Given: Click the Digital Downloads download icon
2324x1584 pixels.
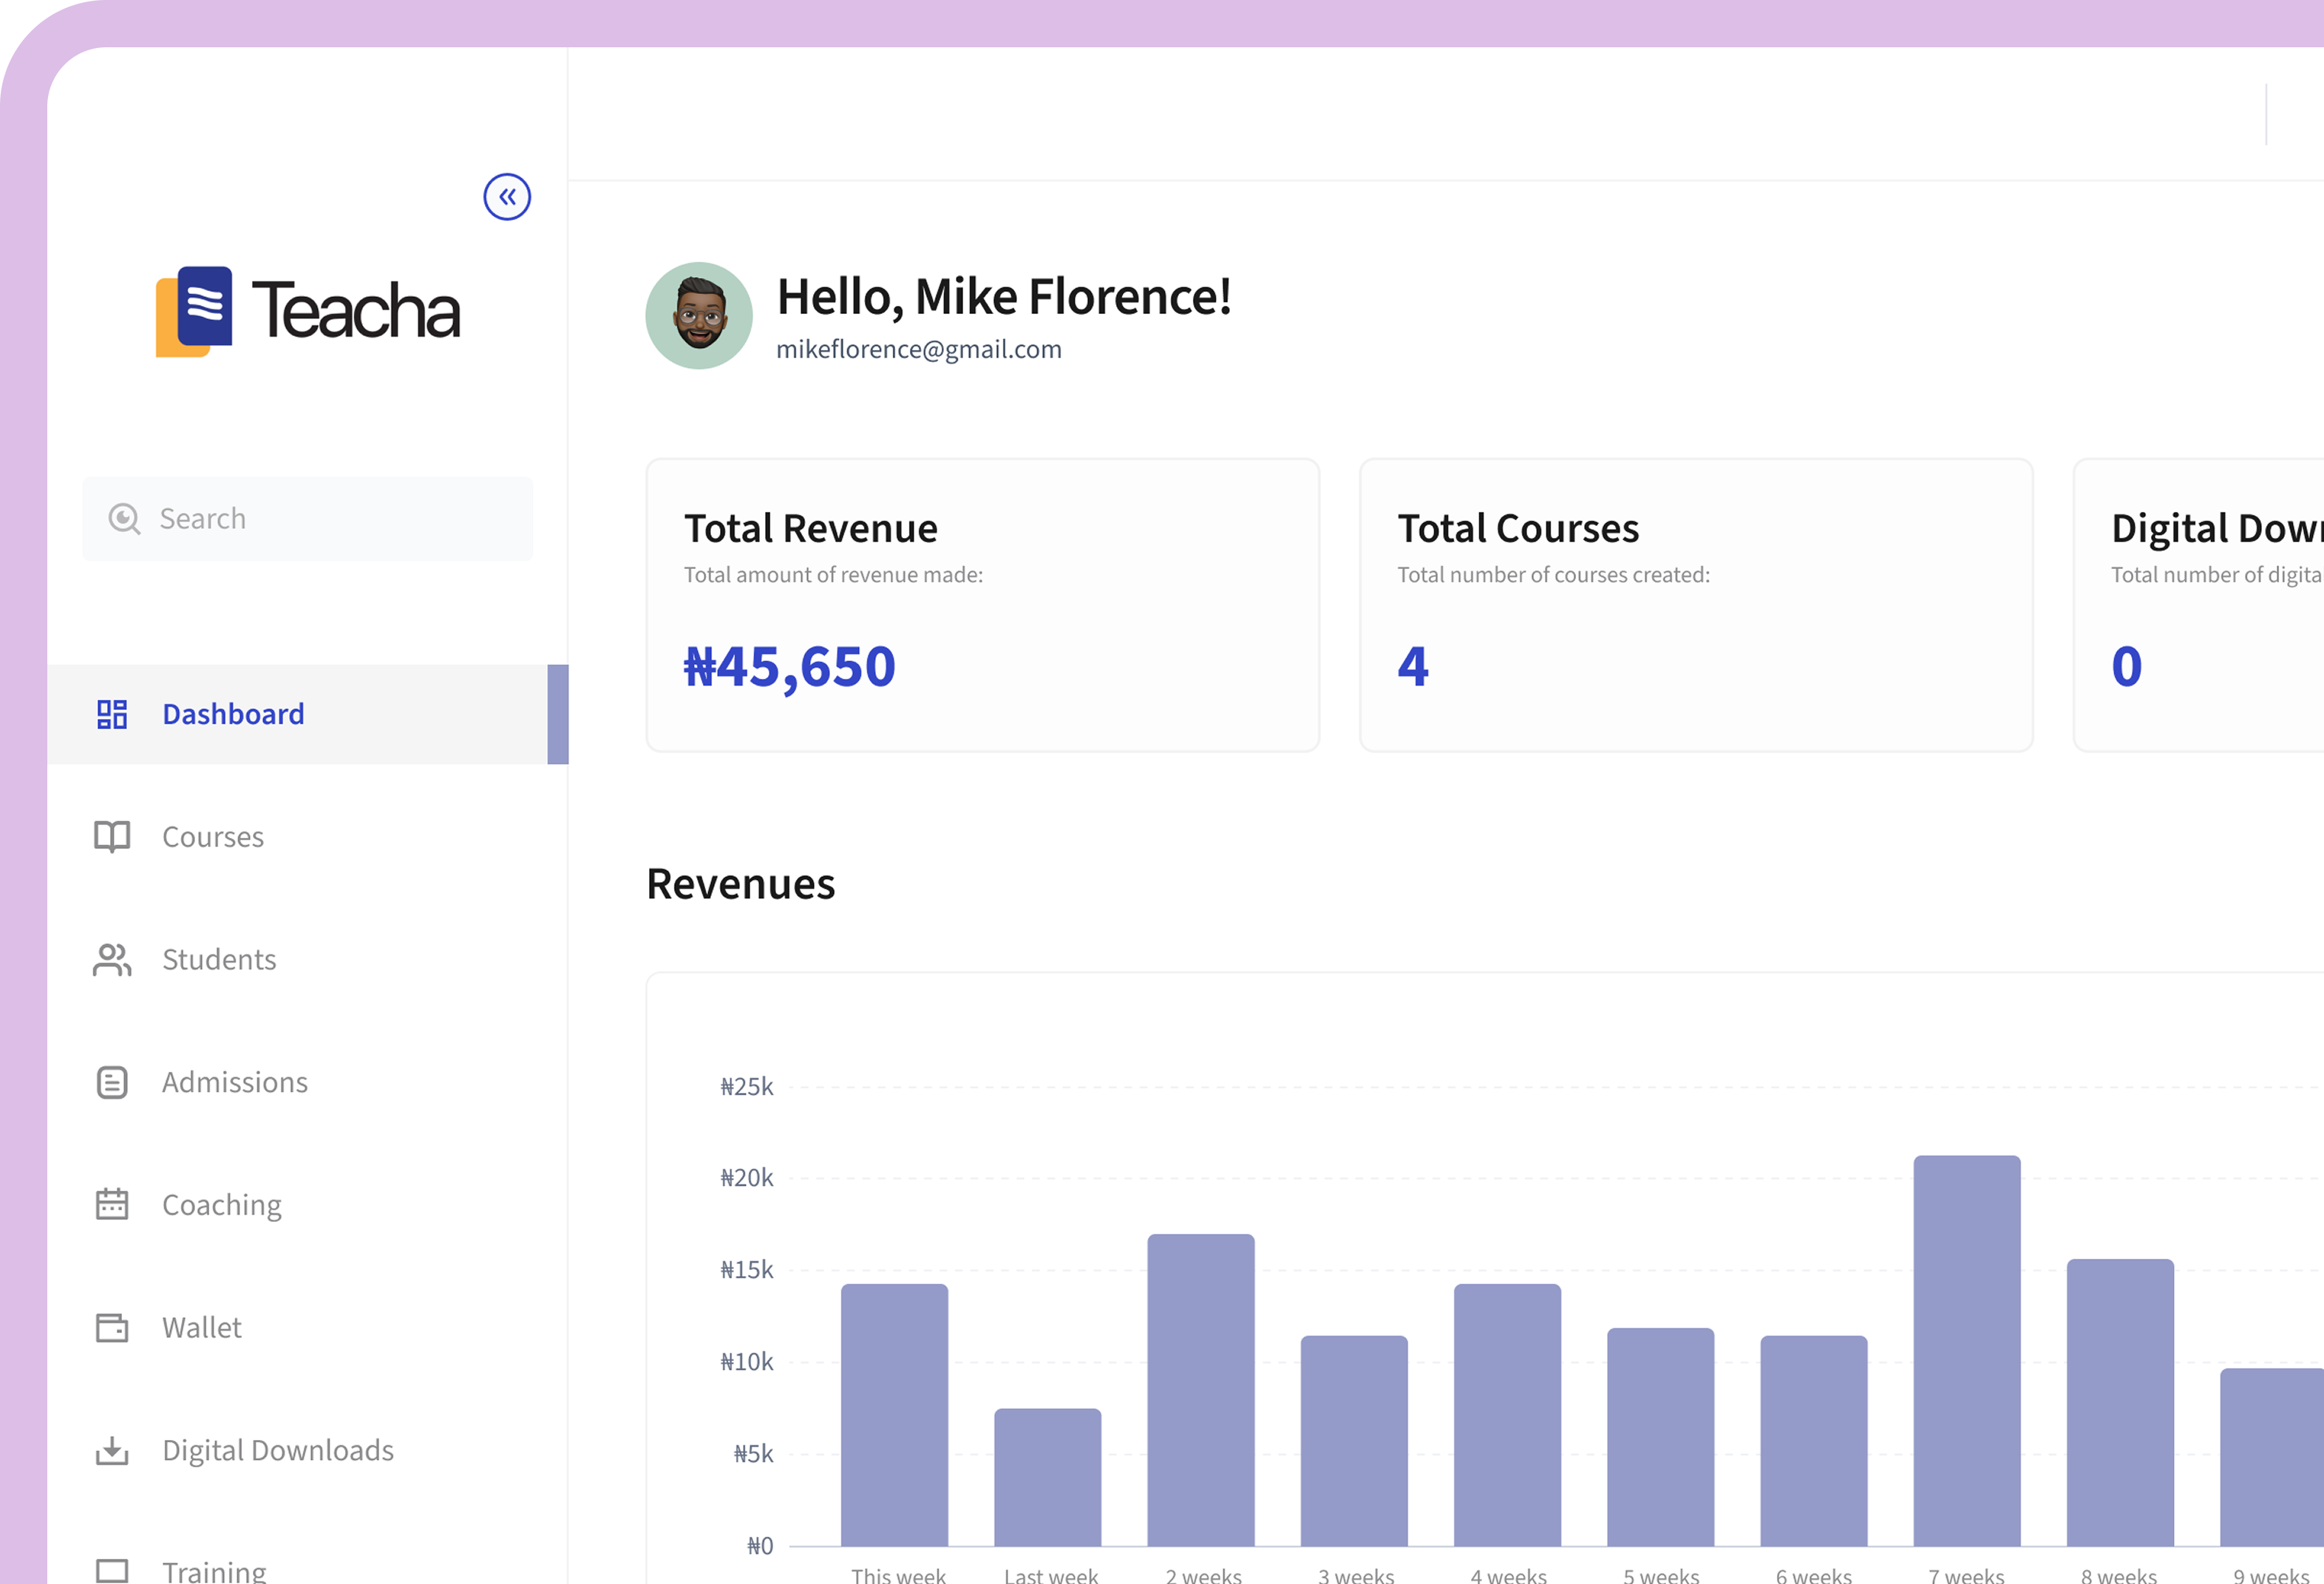Looking at the screenshot, I should click(x=112, y=1450).
